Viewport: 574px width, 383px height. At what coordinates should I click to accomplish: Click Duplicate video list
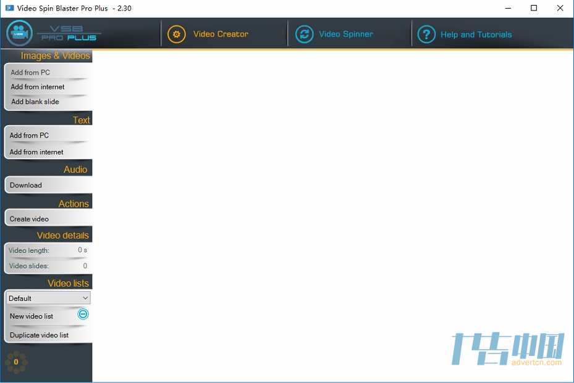coord(39,335)
